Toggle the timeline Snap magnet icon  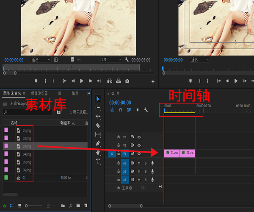[120, 110]
